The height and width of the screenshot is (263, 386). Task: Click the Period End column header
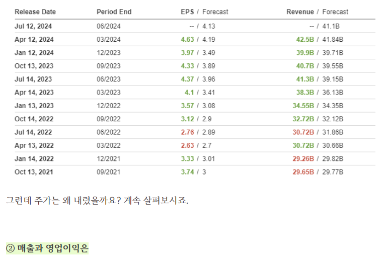[x=114, y=12]
